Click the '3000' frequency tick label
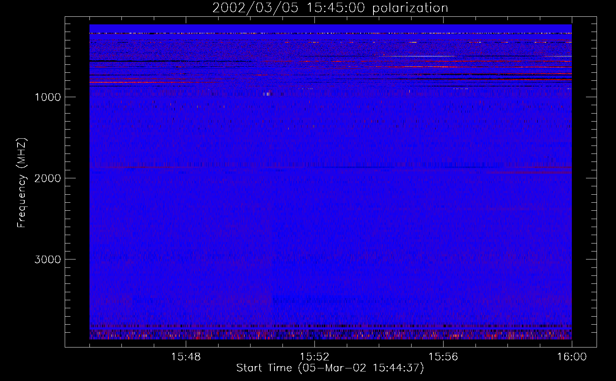Screen dimensions: 616x381 click(48, 259)
